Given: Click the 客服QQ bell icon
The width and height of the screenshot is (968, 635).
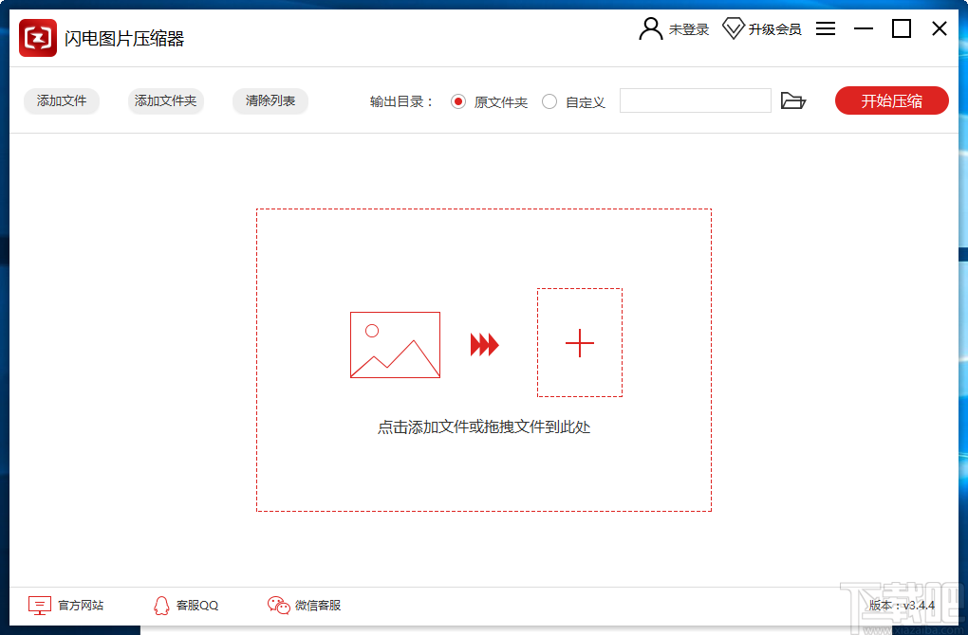Looking at the screenshot, I should click(x=161, y=605).
